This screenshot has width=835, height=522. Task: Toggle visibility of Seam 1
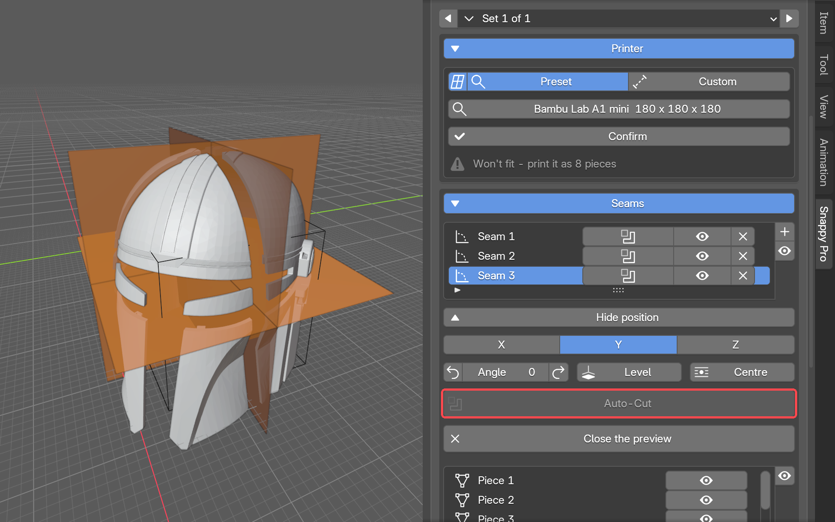[702, 236]
